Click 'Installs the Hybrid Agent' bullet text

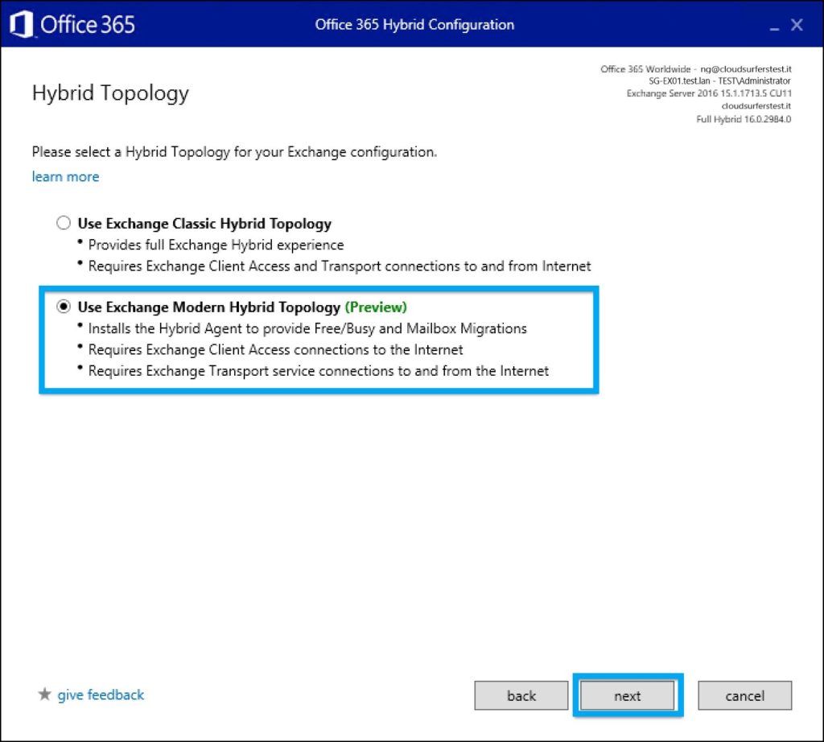[307, 328]
